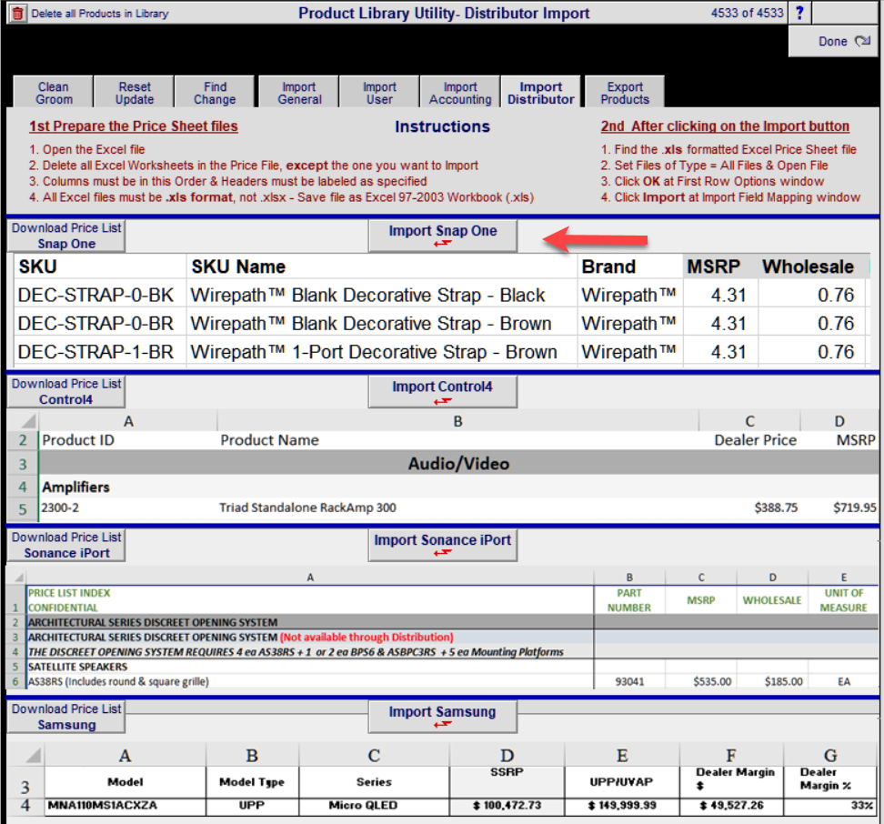Image resolution: width=884 pixels, height=824 pixels.
Task: Click the MNA110MS1ACXZA model cell
Action: pyautogui.click(x=125, y=806)
